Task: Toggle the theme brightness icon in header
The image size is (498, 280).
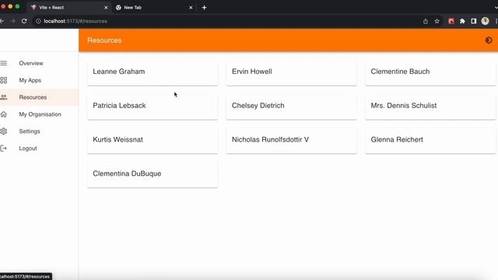Action: 489,40
